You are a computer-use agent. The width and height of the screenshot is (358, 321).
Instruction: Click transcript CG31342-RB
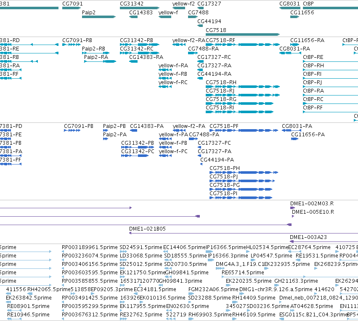[140, 45]
